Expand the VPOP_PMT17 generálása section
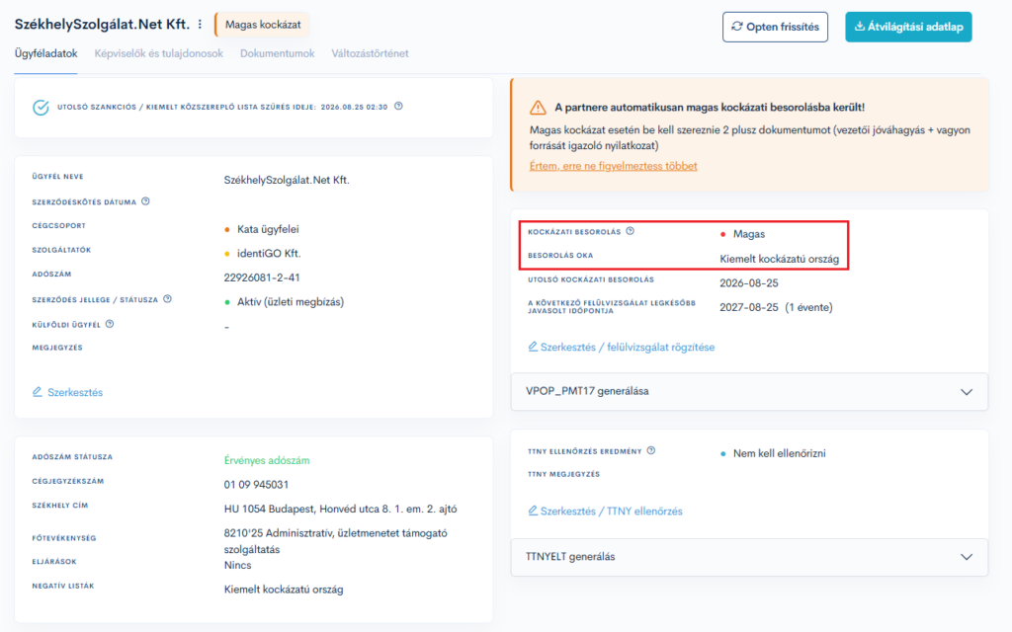This screenshot has width=1012, height=632. coord(749,391)
